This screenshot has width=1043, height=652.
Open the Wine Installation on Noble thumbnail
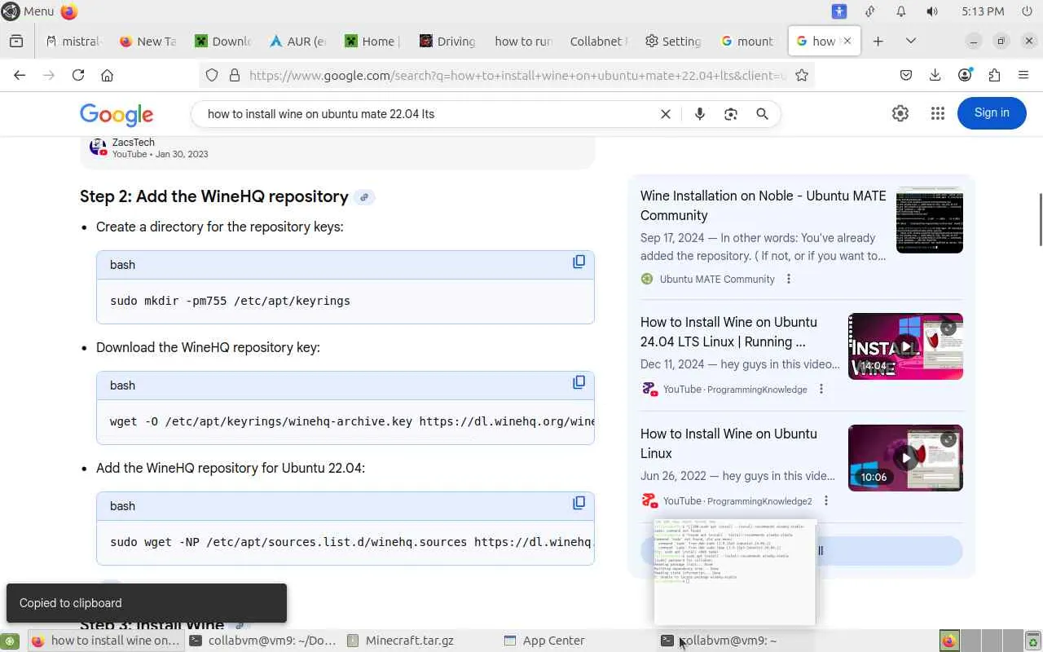930,220
